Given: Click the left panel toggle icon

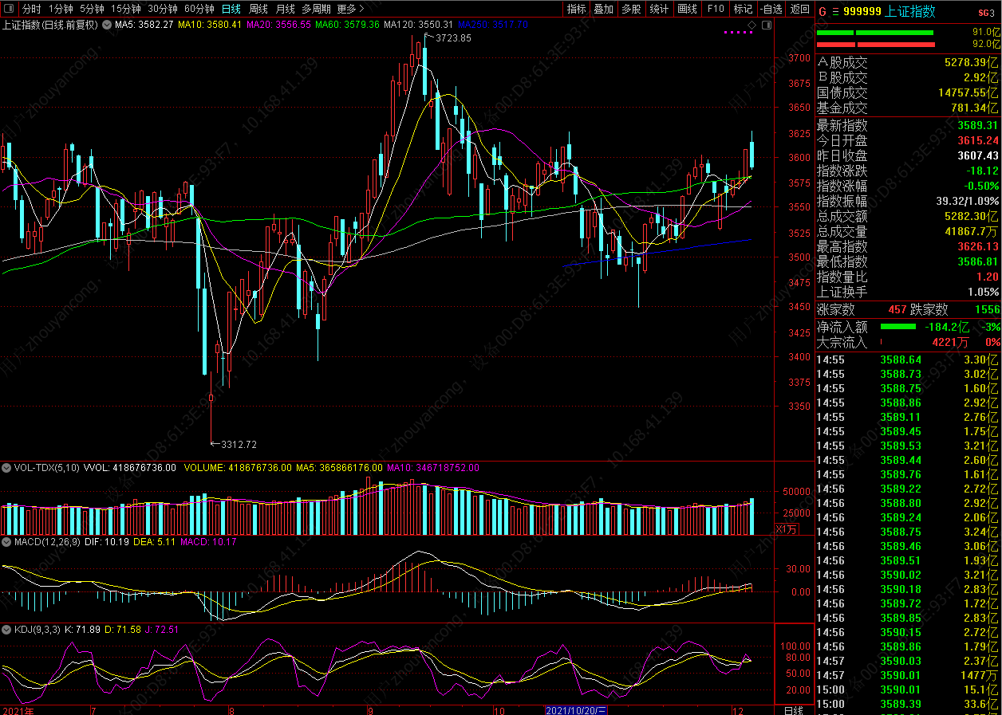Looking at the screenshot, I should point(9,9).
